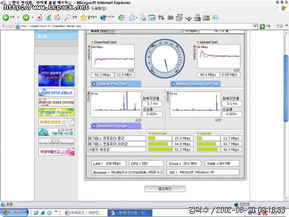Open the Help menu

tap(98, 8)
